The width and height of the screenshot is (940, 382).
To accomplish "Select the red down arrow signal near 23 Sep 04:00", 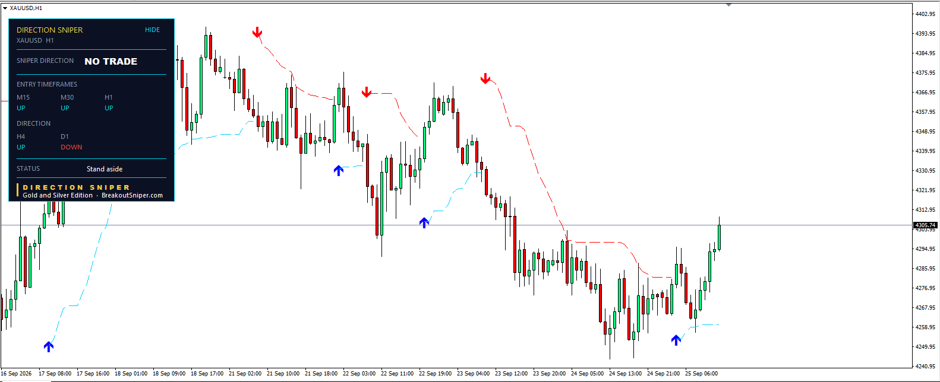I will (485, 78).
